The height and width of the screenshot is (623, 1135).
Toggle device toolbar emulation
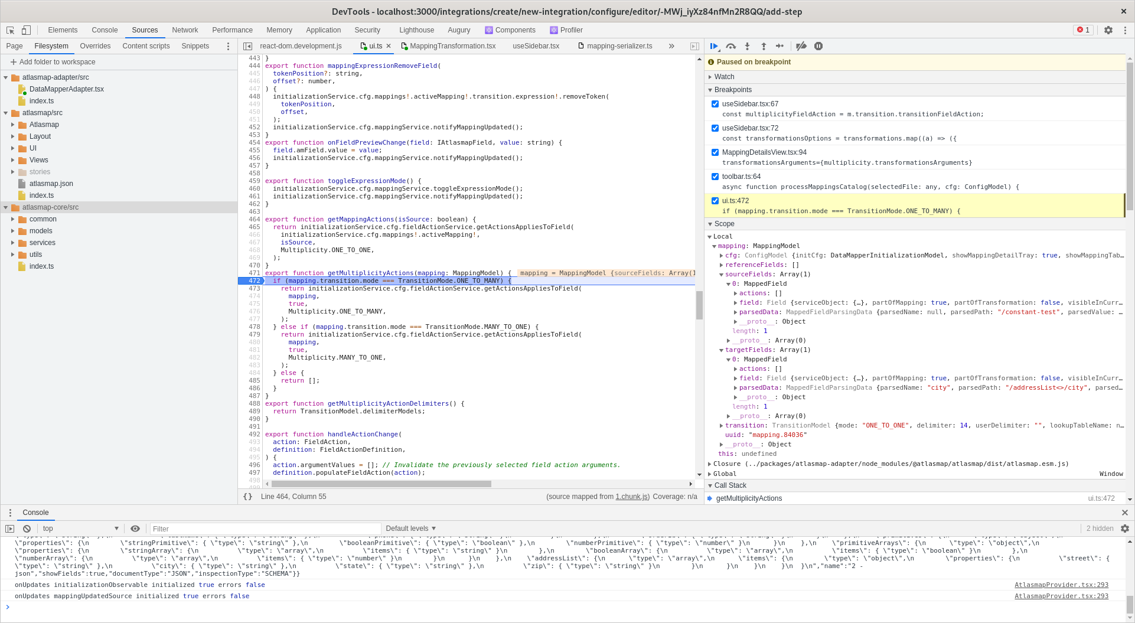(26, 30)
